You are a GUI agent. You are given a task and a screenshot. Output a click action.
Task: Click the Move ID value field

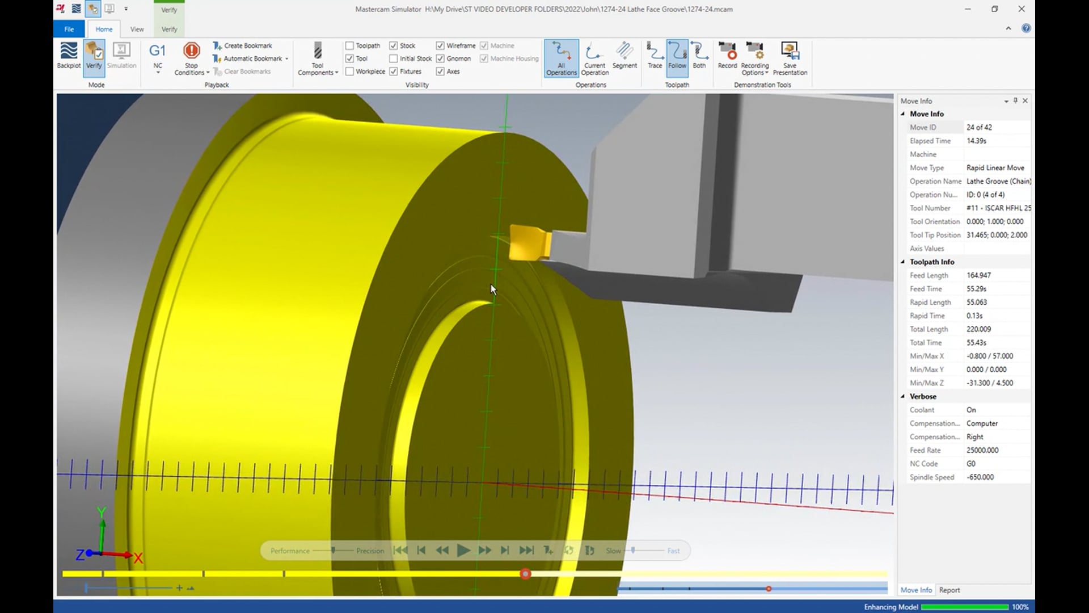997,128
